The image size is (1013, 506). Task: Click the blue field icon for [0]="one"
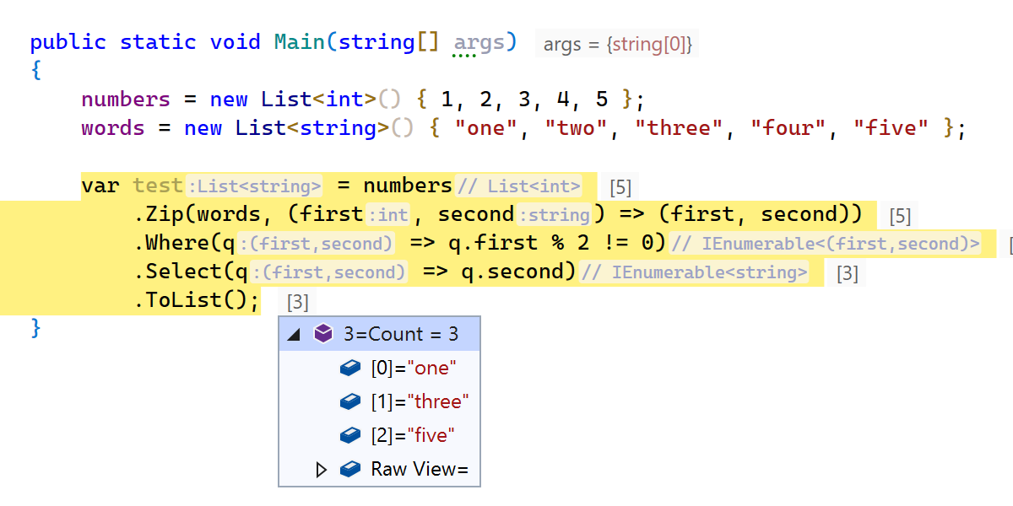(350, 368)
